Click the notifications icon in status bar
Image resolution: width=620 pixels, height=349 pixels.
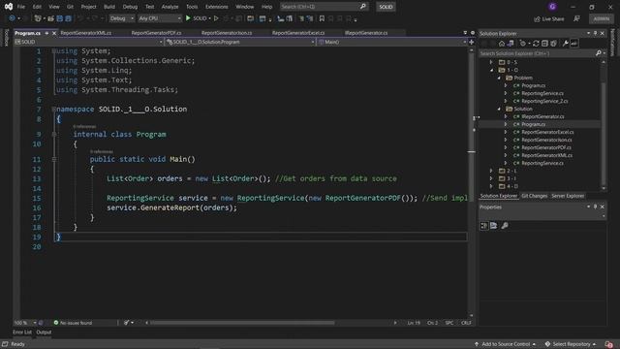pos(609,344)
